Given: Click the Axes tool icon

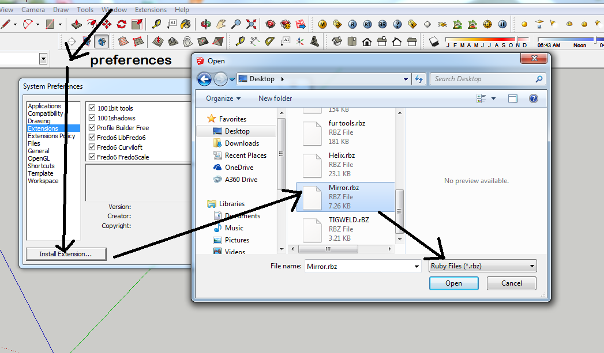Looking at the screenshot, I should coord(299,41).
